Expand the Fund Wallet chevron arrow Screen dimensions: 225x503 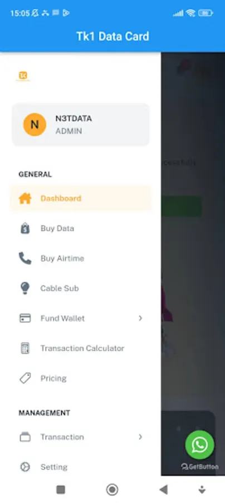[140, 318]
